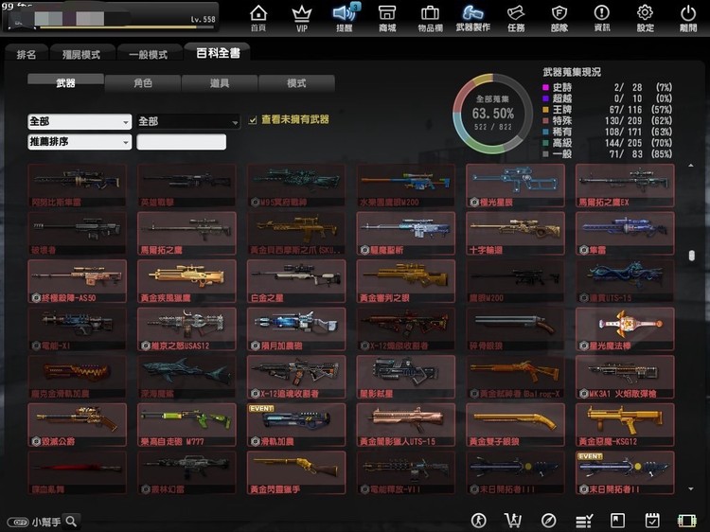Toggle the 小幫手 OFF switch
This screenshot has width=710, height=532.
pos(18,522)
